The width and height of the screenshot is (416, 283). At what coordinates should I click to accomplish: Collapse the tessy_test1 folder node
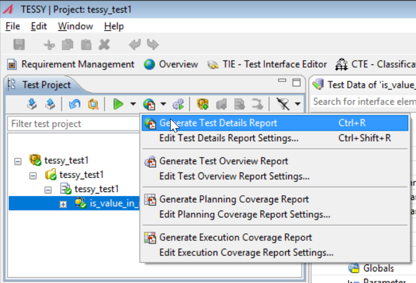[33, 176]
